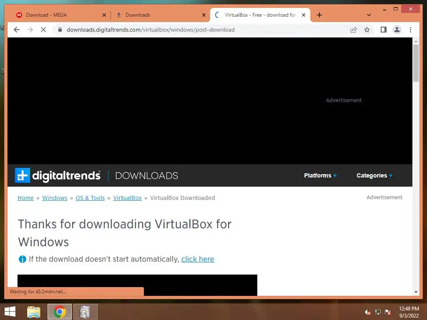Open Chrome three-dot menu

(410, 30)
